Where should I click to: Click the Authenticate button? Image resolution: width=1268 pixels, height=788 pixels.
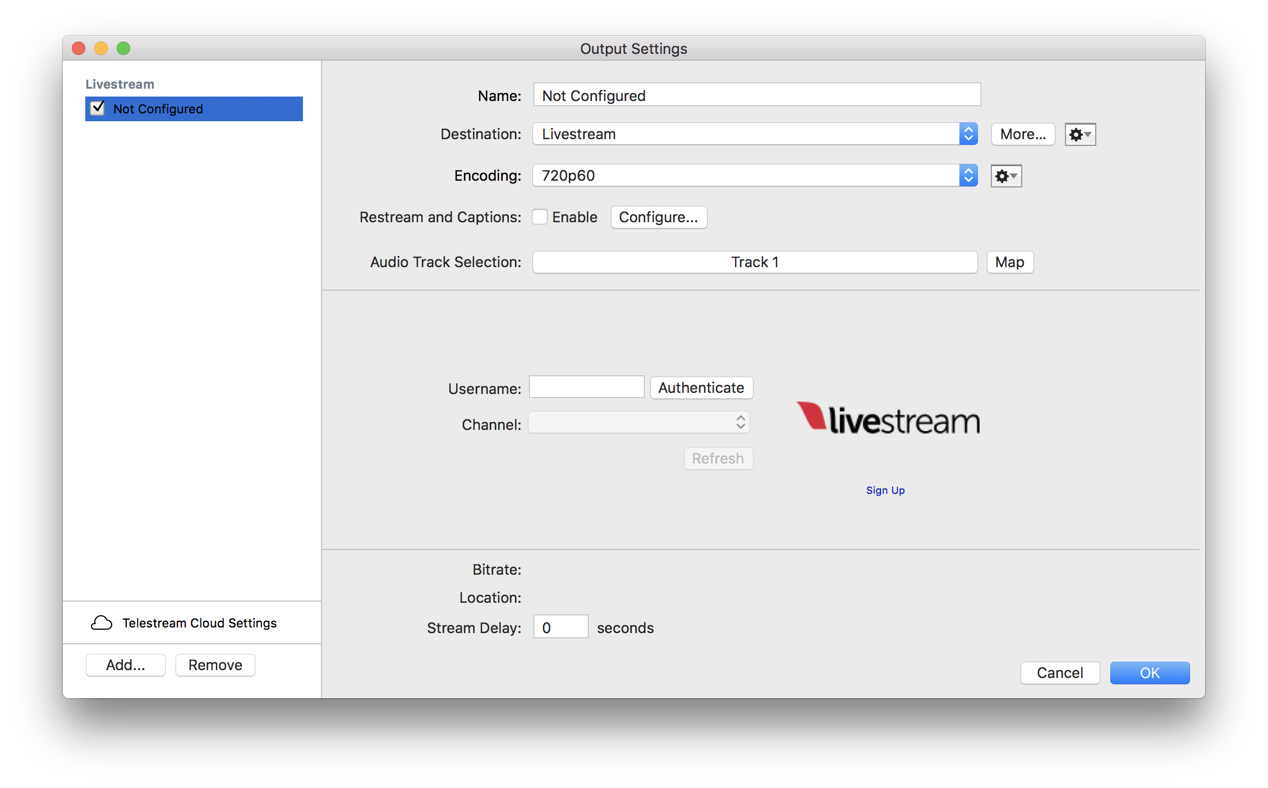click(701, 388)
